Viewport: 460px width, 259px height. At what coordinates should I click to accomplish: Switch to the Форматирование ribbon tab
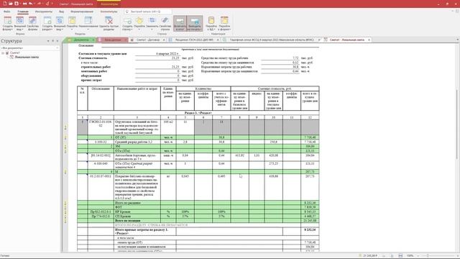point(82,12)
